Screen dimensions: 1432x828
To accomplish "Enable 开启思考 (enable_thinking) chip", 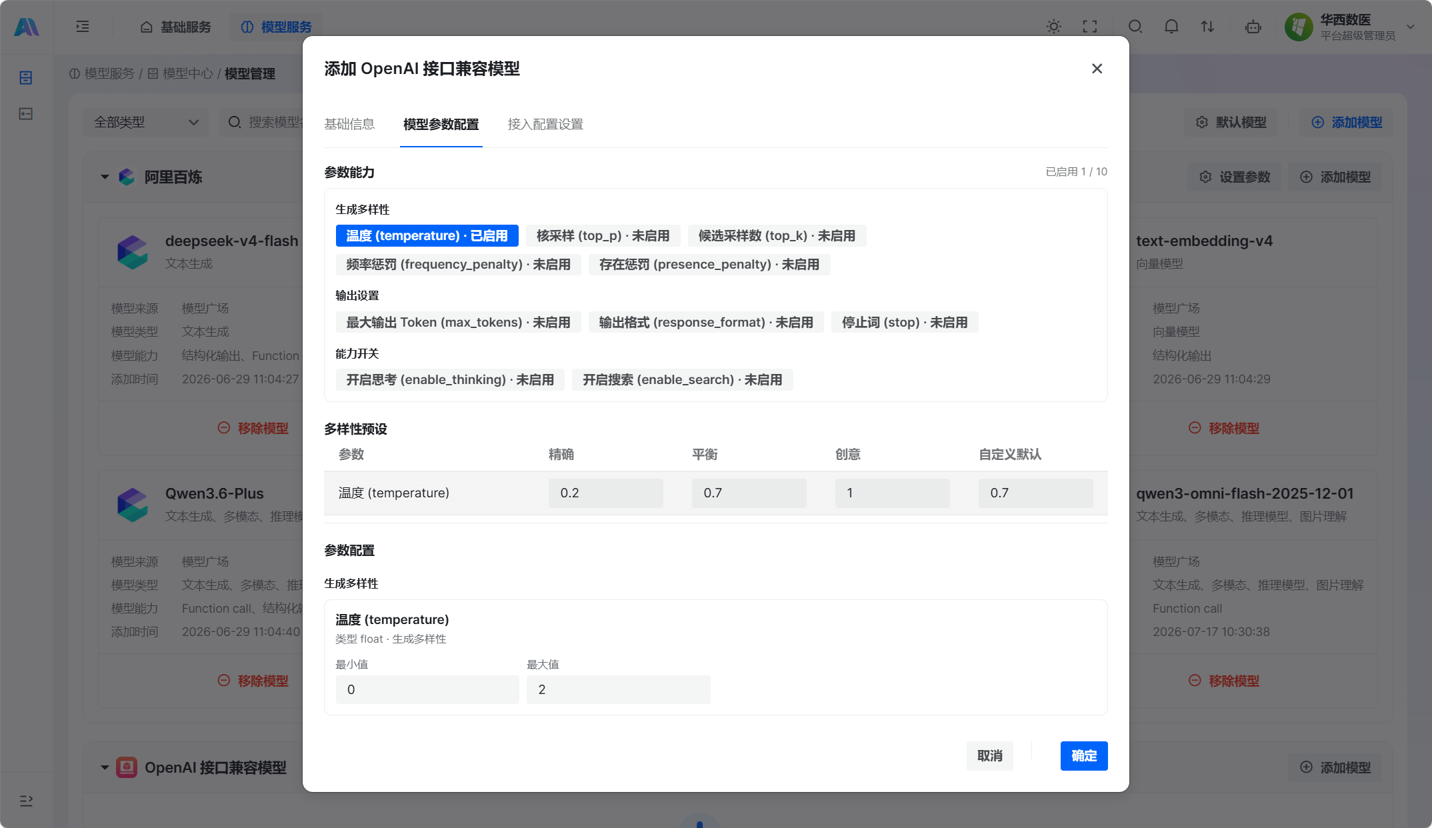I will [450, 380].
